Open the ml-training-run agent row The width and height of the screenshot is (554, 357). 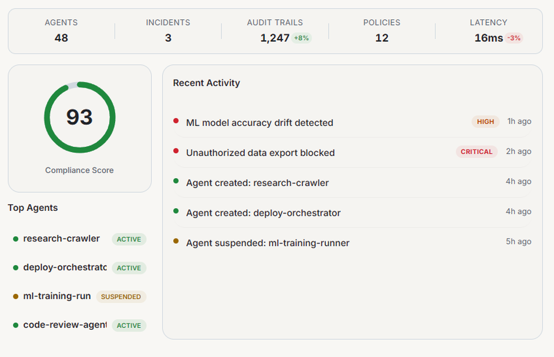coord(79,297)
